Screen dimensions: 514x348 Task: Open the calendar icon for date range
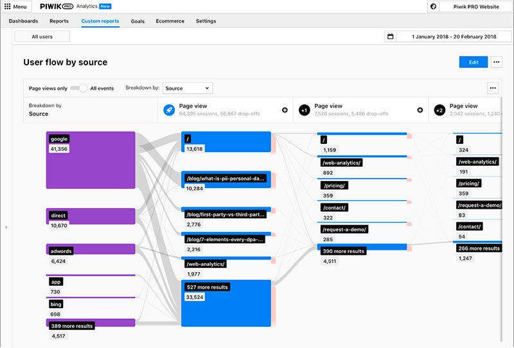coord(391,37)
